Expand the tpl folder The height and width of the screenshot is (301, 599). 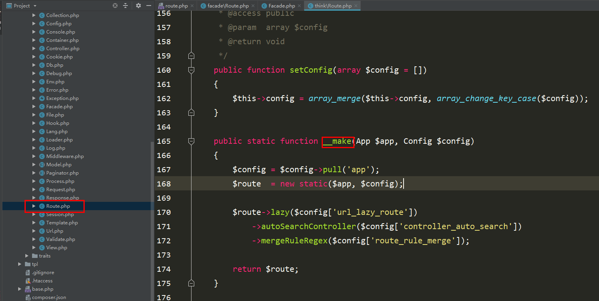click(x=20, y=264)
